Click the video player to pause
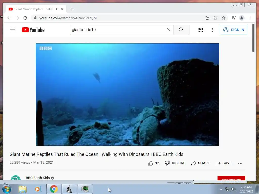 pos(127,94)
